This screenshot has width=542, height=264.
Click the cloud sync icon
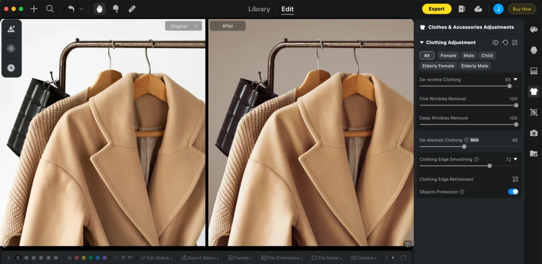(478, 9)
